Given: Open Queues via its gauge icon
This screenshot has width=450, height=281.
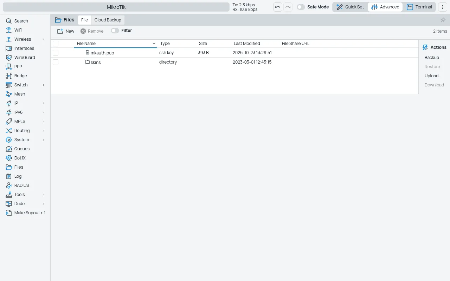Looking at the screenshot, I should coord(9,149).
